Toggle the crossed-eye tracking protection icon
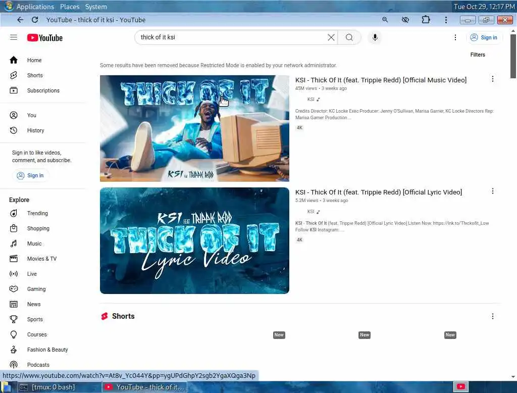The height and width of the screenshot is (393, 517). 405,20
